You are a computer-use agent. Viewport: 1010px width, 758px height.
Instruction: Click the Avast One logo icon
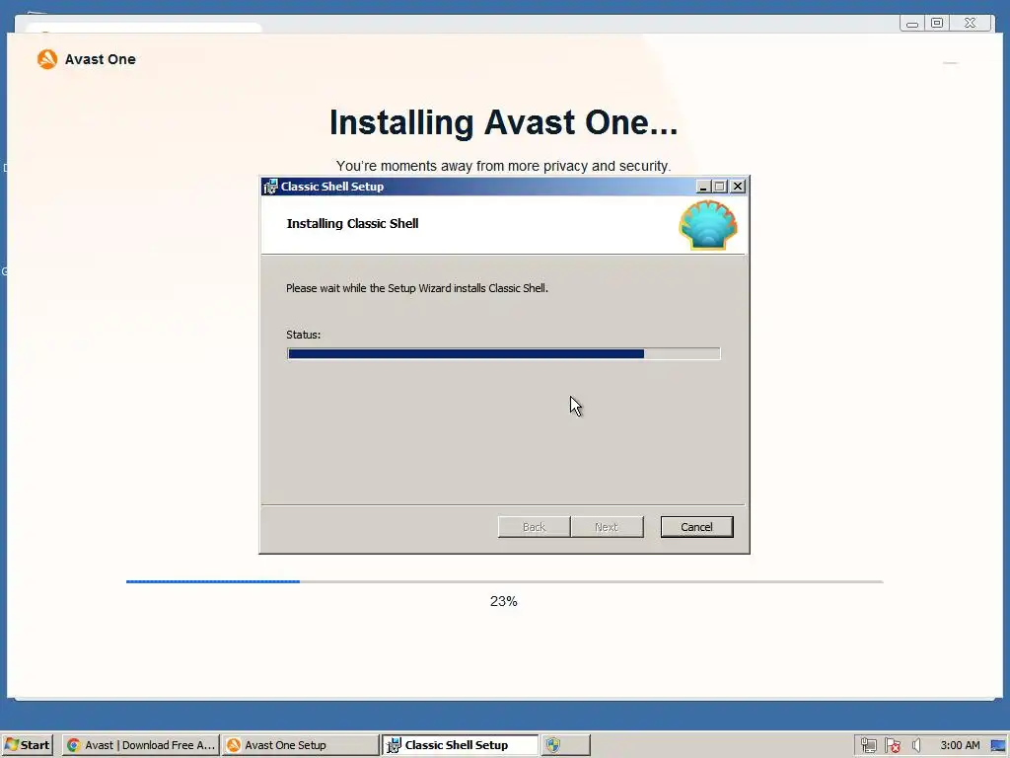[x=47, y=58]
